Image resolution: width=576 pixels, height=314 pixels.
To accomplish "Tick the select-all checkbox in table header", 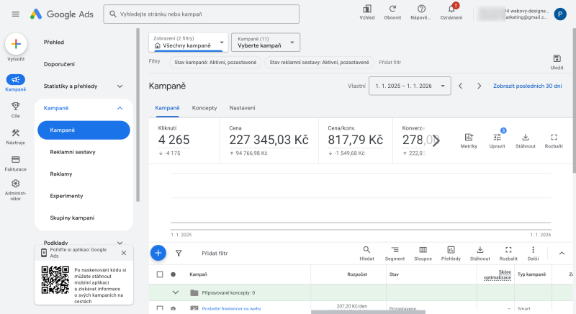I will (x=160, y=274).
